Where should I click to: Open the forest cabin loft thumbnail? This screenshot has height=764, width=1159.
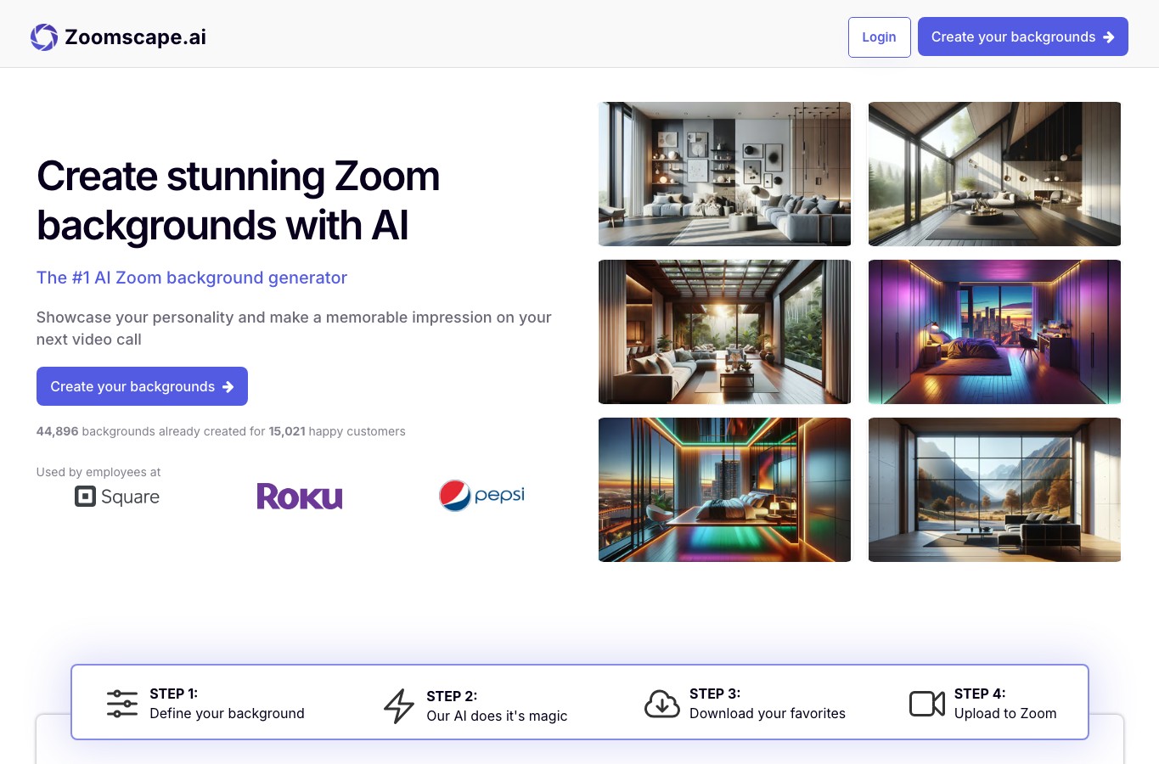[994, 174]
